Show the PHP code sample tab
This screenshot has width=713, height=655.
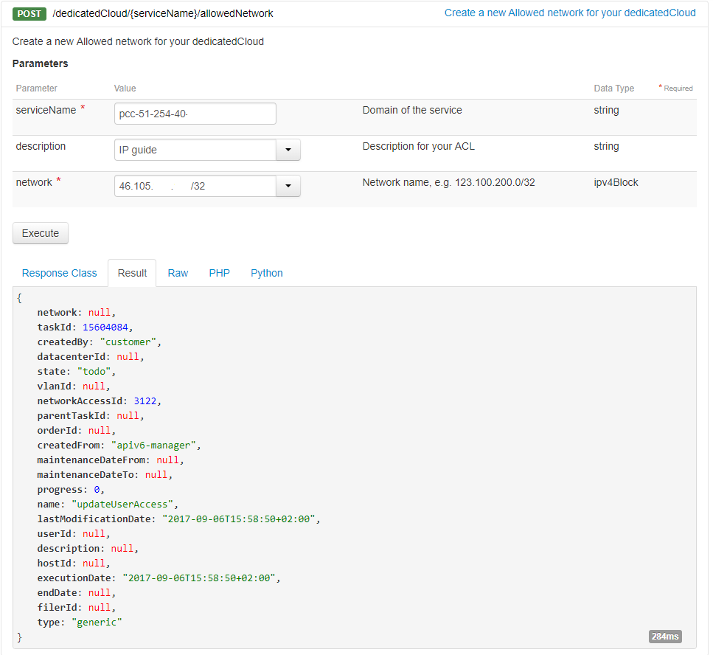click(x=219, y=273)
